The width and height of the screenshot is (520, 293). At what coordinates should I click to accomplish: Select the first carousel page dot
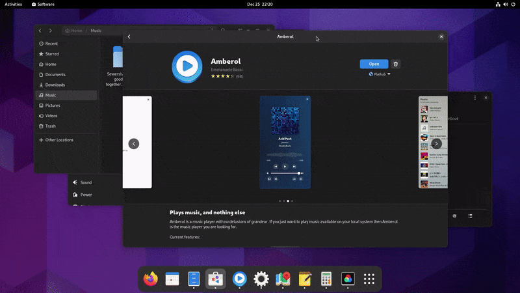tap(280, 201)
